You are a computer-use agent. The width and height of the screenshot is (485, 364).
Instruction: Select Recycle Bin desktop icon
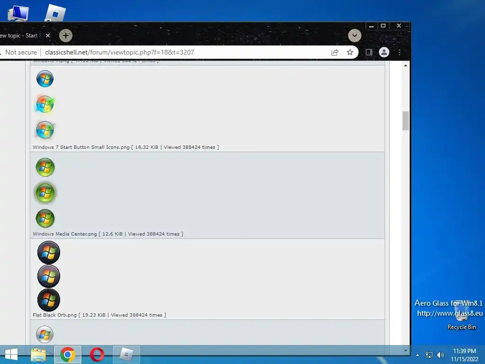coord(461,314)
